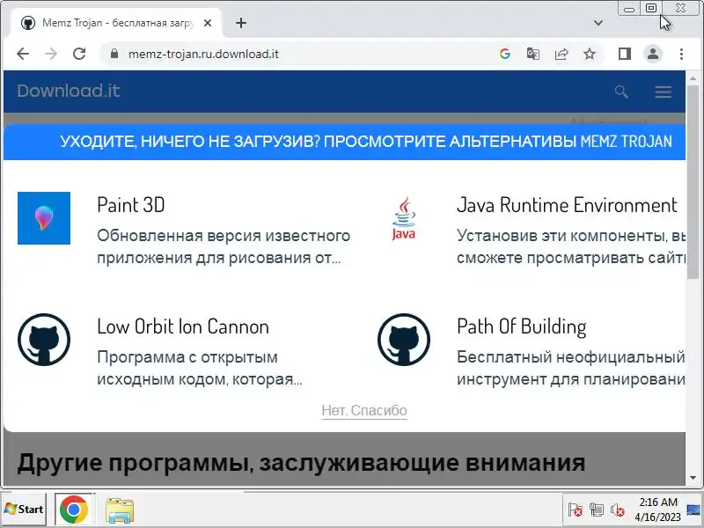This screenshot has width=704, height=528.
Task: Go back with the browser back arrow
Action: tap(23, 54)
